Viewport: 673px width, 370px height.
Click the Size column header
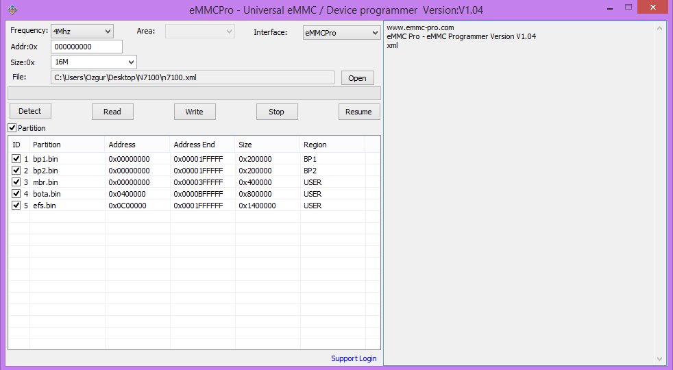(x=268, y=144)
